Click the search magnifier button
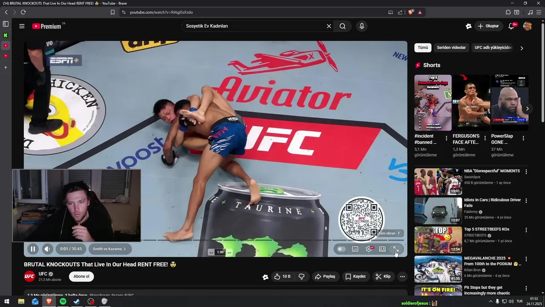The width and height of the screenshot is (545, 307). click(342, 26)
